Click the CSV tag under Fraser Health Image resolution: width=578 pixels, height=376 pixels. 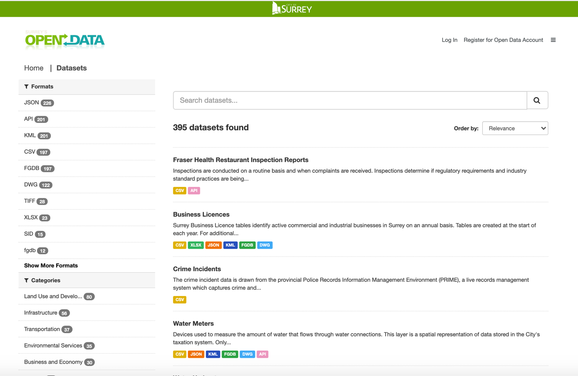179,191
